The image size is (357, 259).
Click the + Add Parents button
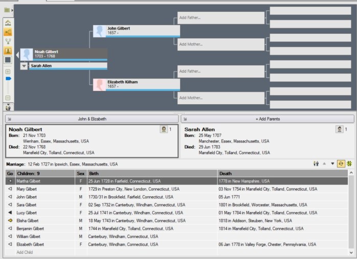point(267,119)
